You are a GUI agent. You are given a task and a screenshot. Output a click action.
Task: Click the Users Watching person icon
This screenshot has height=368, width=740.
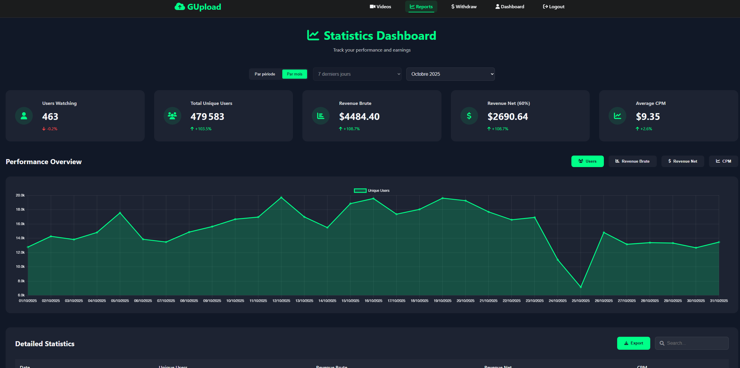pos(24,116)
